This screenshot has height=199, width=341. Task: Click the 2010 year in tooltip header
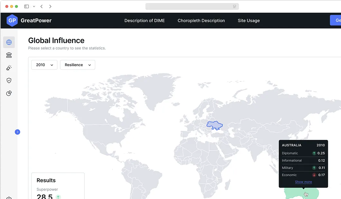(x=320, y=145)
